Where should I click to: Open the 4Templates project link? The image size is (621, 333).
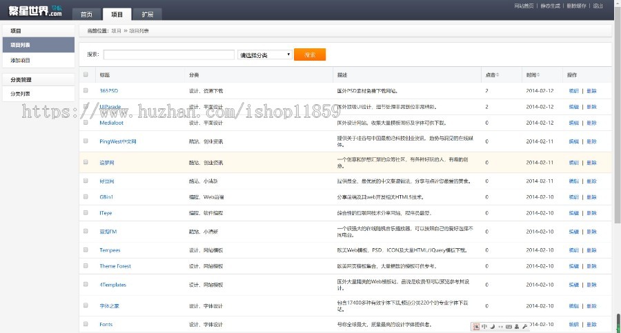pos(113,285)
